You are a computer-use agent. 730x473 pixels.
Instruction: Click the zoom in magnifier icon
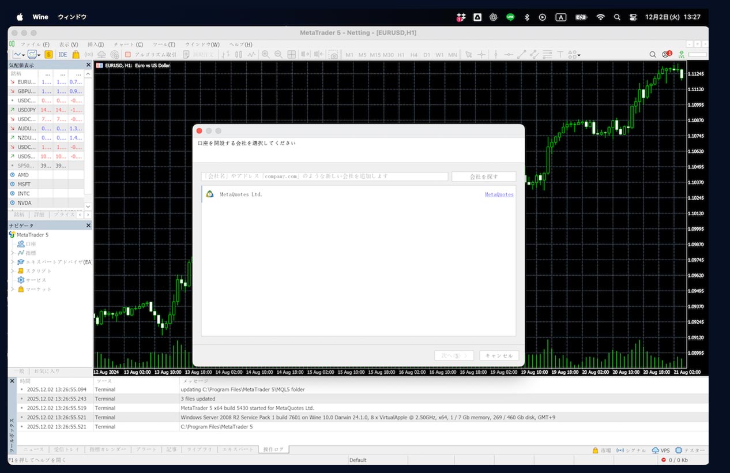click(265, 55)
